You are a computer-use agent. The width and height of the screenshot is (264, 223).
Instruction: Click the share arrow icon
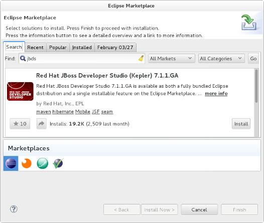click(42, 124)
